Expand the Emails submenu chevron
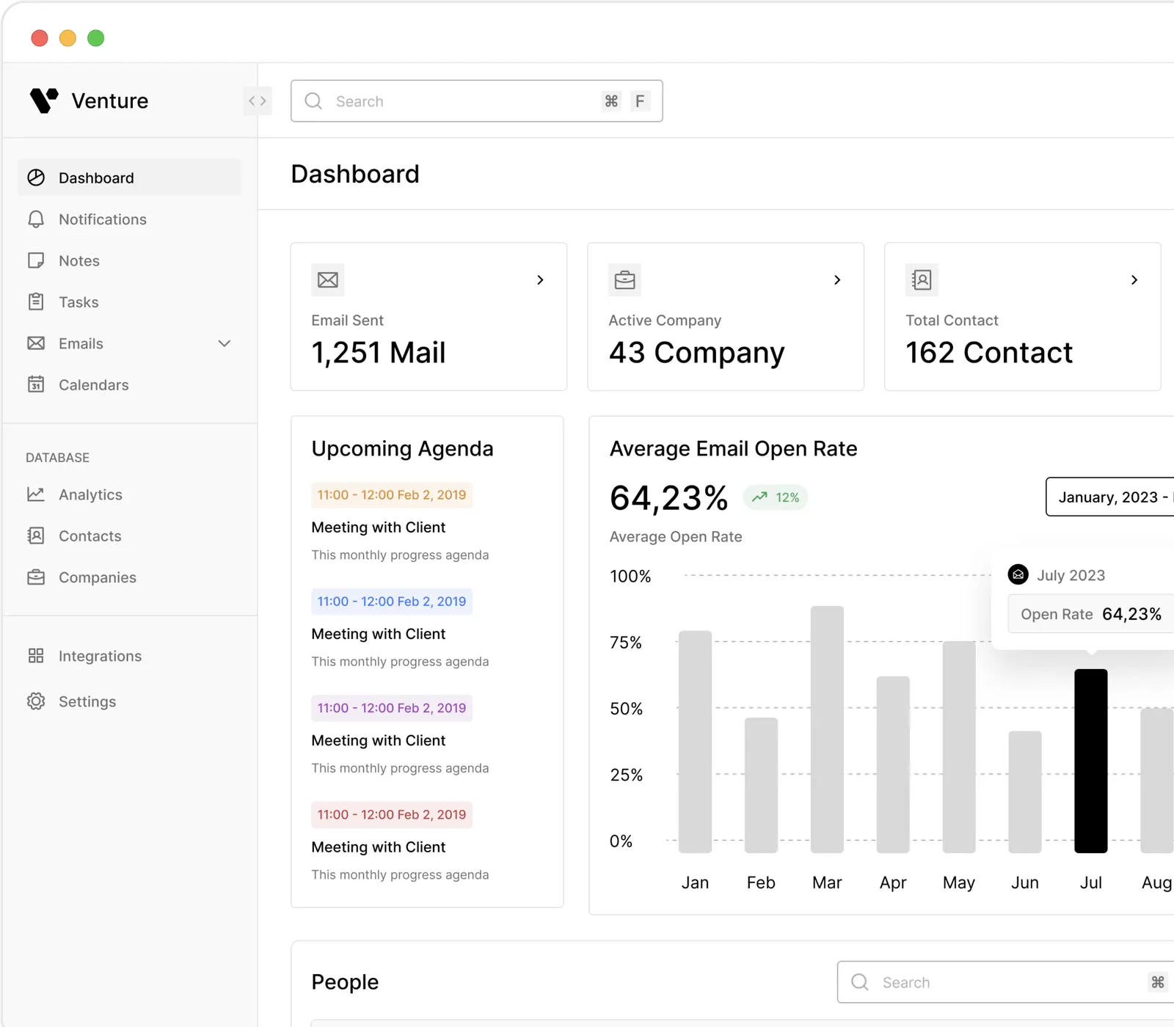 pyautogui.click(x=225, y=343)
